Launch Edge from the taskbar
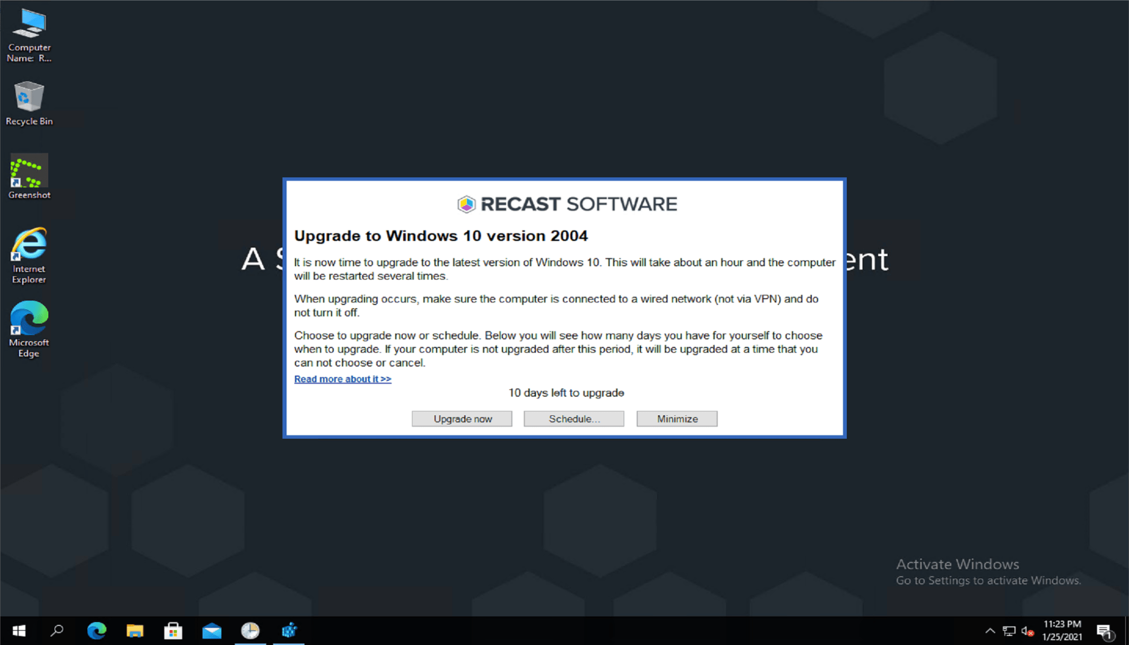Screen dimensions: 1129x645 tap(97, 631)
